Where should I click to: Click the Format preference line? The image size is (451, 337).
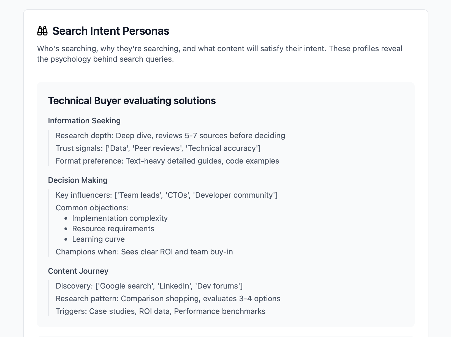click(x=167, y=161)
